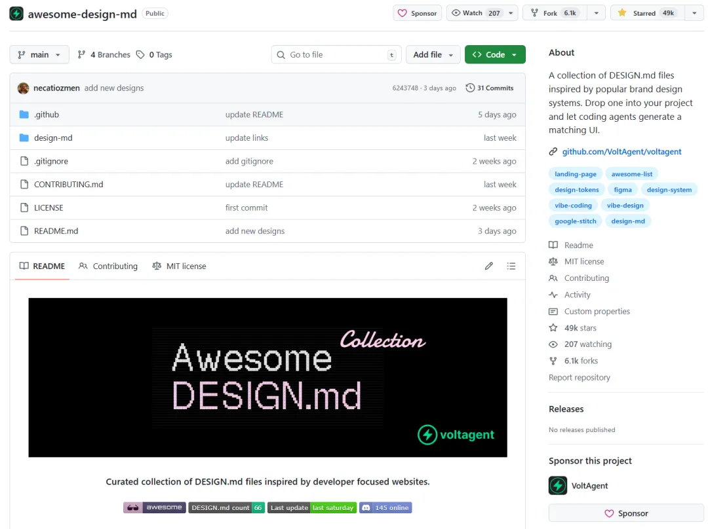Open Contributing link in About sidebar
The width and height of the screenshot is (708, 529).
tap(579, 278)
